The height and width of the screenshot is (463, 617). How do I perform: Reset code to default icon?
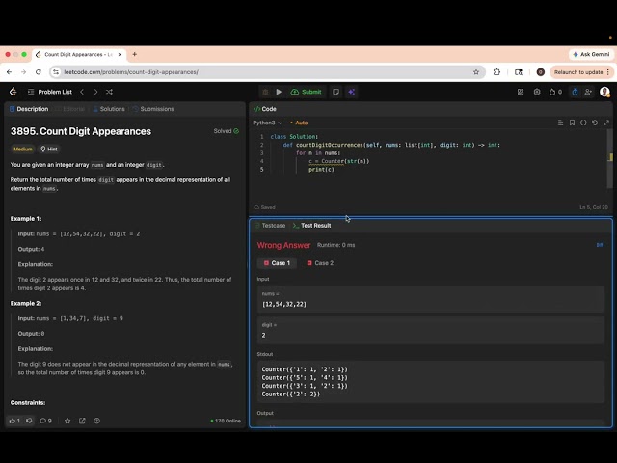[595, 123]
